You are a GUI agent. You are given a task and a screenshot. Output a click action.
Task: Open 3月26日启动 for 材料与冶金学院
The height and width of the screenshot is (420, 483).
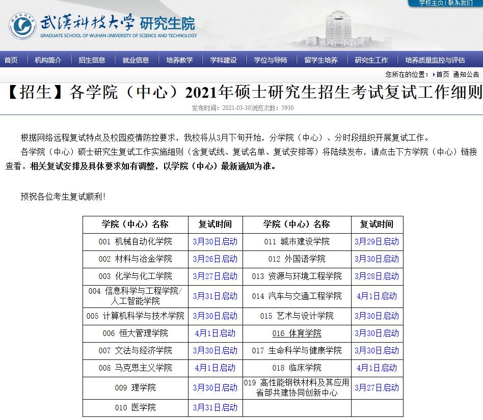tap(215, 259)
